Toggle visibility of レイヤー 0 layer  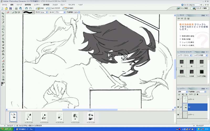tap(178, 99)
